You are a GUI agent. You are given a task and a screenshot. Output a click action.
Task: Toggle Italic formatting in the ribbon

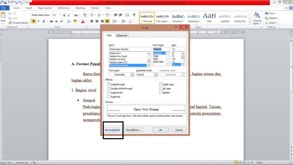click(x=39, y=21)
